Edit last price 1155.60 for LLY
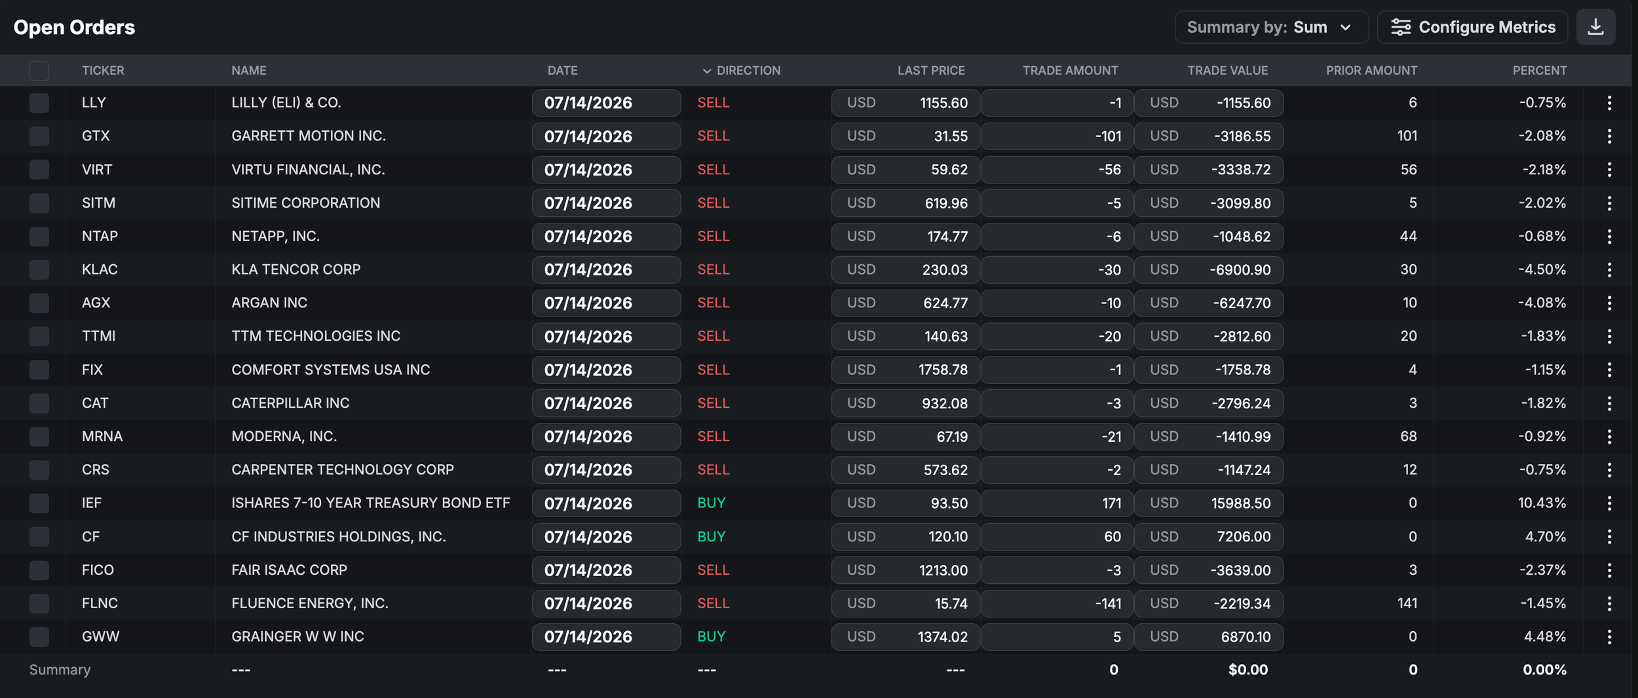The image size is (1638, 698). tap(905, 103)
